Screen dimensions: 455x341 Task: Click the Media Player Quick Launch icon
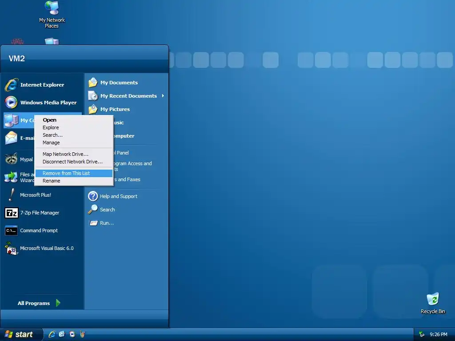(x=72, y=334)
